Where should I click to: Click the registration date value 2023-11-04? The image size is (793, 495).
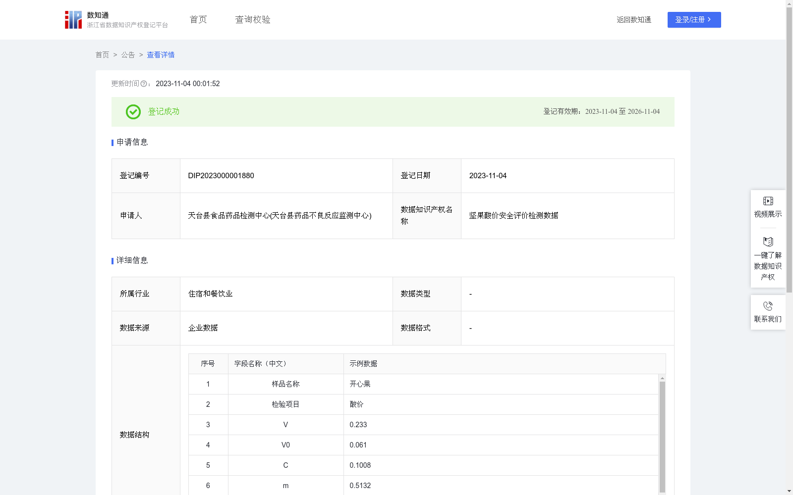[x=488, y=176]
